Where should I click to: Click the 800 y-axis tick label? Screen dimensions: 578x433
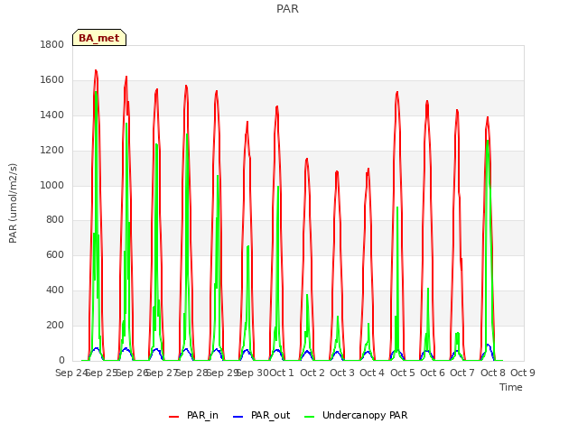pyautogui.click(x=55, y=220)
